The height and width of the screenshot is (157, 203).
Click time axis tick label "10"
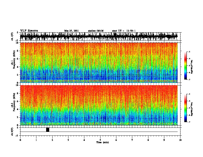tap(180, 140)
